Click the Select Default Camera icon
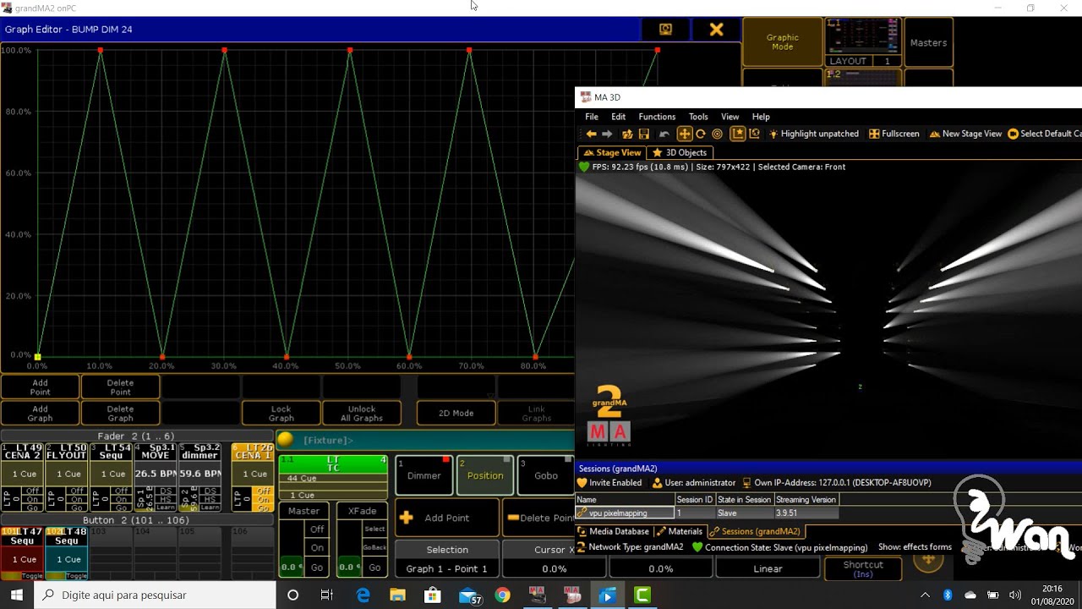Screen dimensions: 1082x609 point(1013,134)
